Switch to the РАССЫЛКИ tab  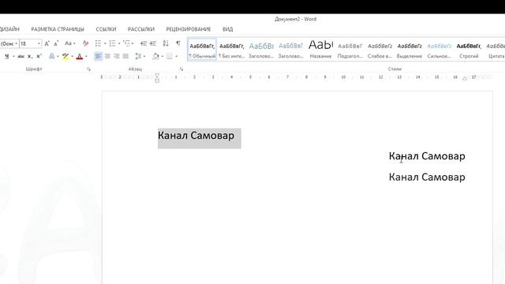click(x=141, y=29)
